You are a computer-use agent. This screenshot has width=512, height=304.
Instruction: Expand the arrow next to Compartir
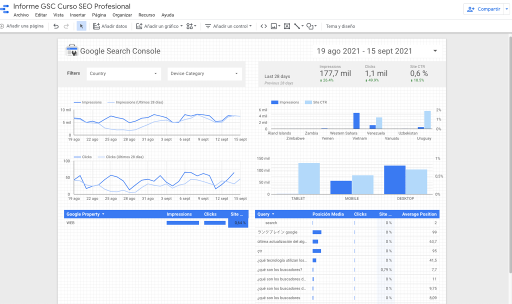[507, 9]
